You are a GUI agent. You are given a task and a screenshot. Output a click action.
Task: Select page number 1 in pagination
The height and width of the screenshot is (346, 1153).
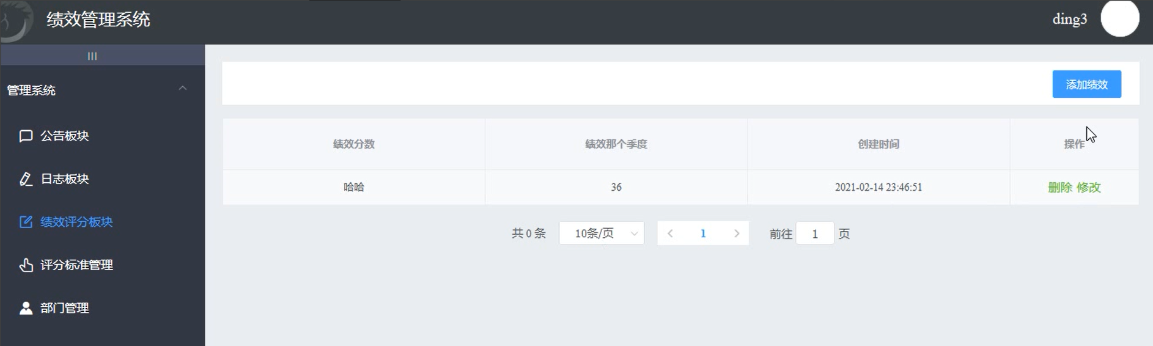[x=703, y=234]
